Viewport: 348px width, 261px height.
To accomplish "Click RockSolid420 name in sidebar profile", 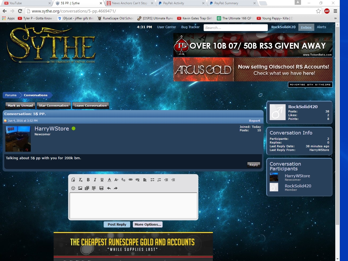I will pos(303,107).
